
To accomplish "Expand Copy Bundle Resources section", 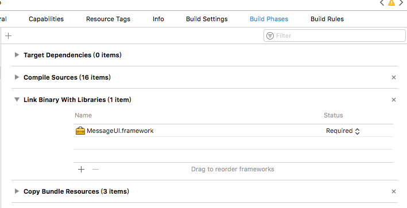I will coord(17,191).
